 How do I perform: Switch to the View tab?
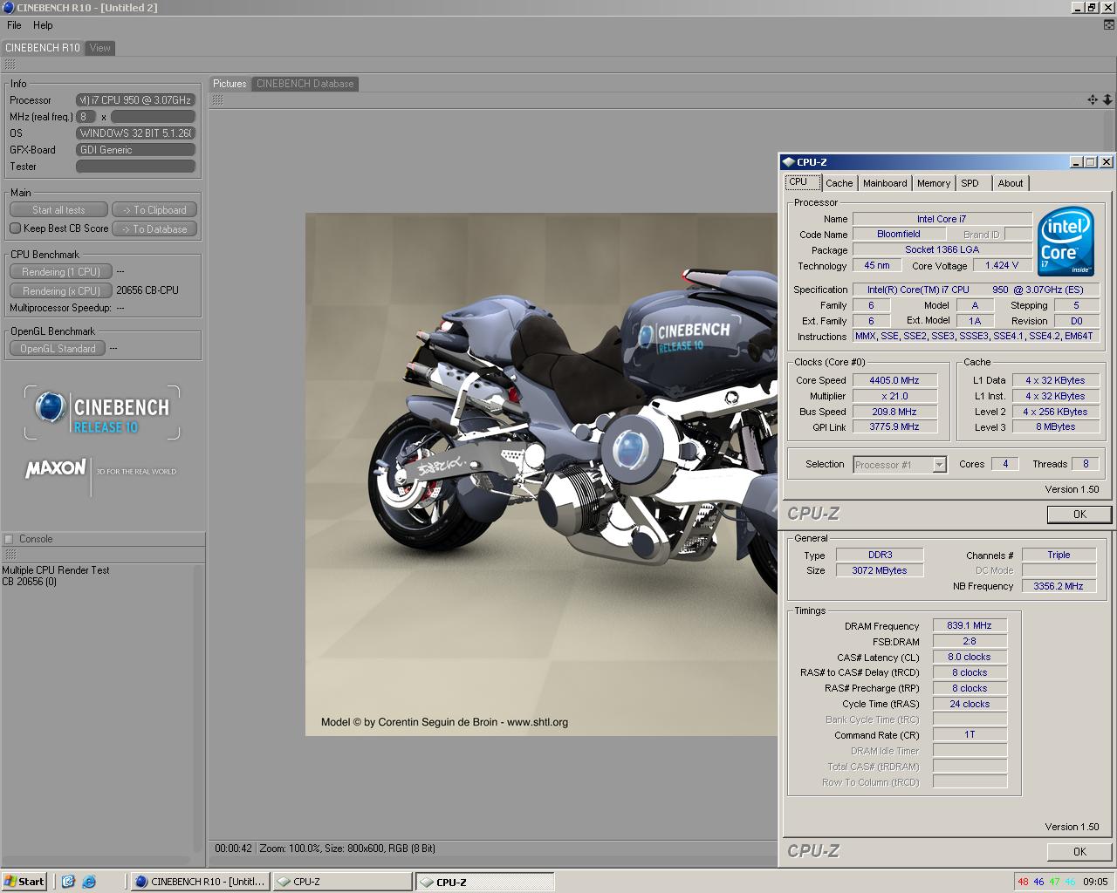100,48
